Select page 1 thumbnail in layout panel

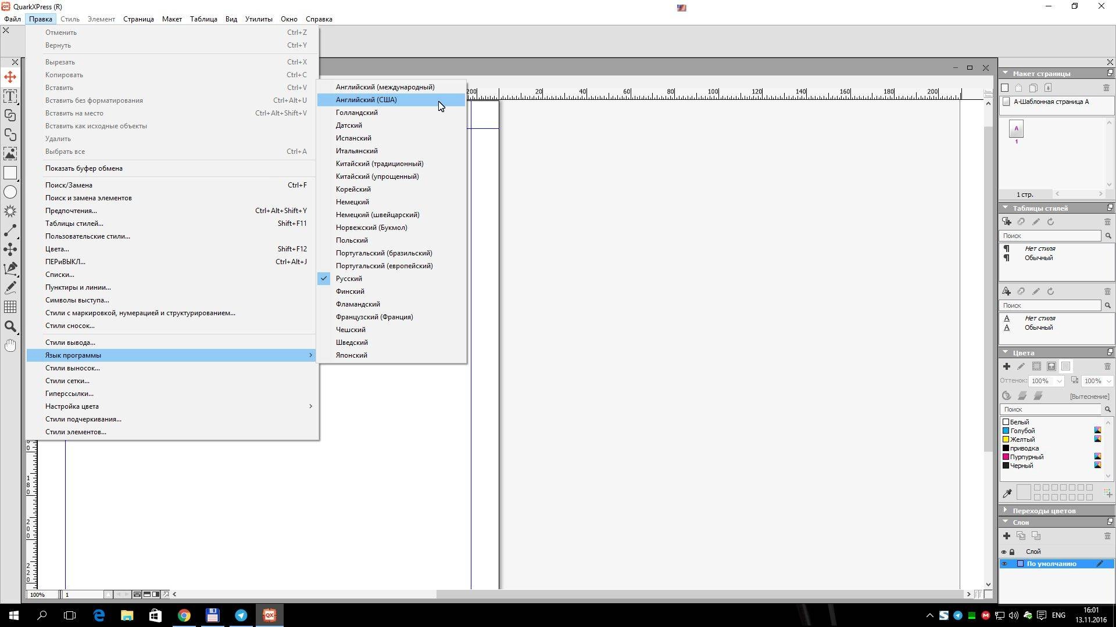pyautogui.click(x=1016, y=129)
